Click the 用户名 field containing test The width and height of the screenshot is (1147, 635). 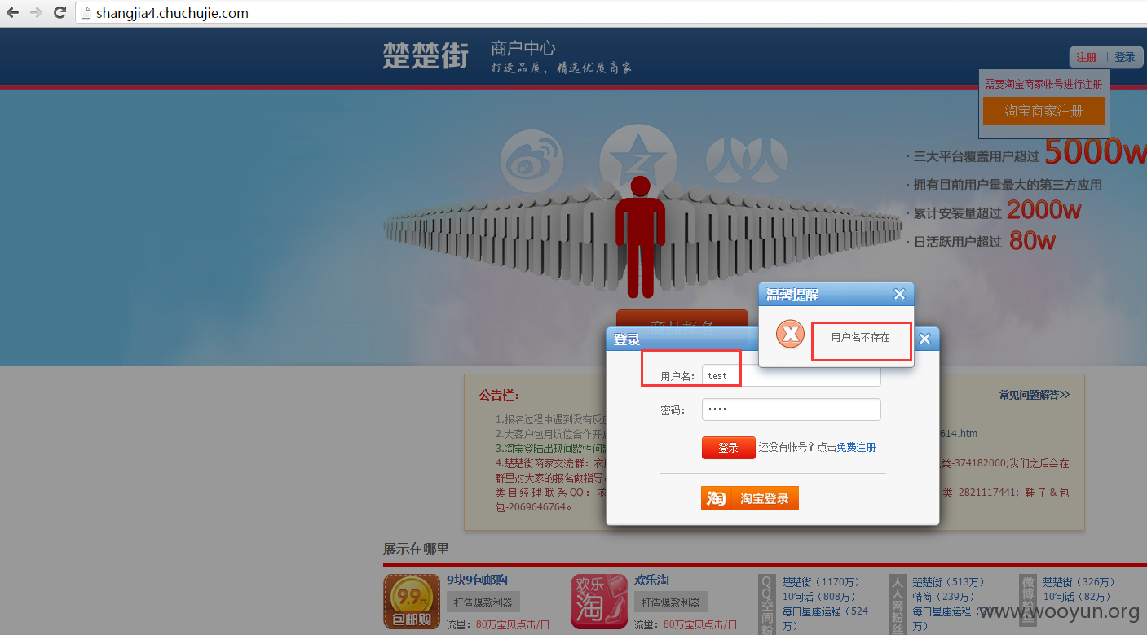coord(791,375)
